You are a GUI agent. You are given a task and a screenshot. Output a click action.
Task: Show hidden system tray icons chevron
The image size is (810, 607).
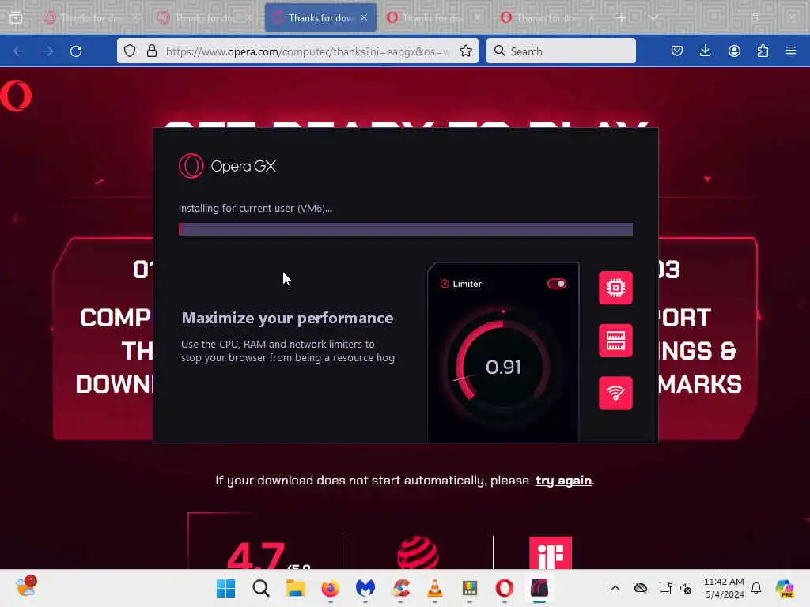pos(615,588)
